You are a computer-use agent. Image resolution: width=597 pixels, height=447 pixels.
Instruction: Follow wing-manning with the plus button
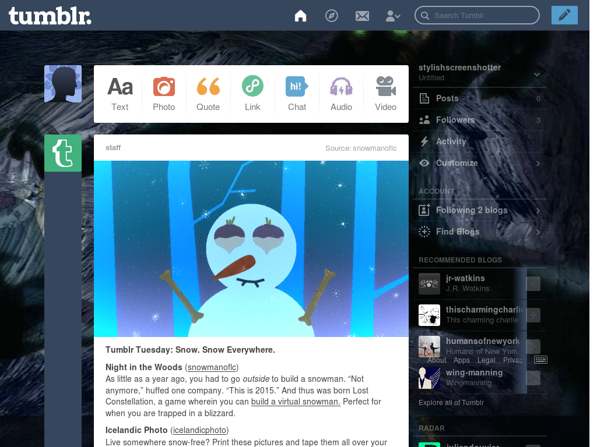click(x=533, y=378)
